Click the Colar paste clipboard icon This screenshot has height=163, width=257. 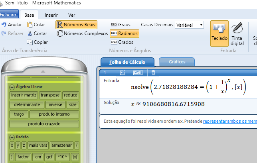coord(30,25)
